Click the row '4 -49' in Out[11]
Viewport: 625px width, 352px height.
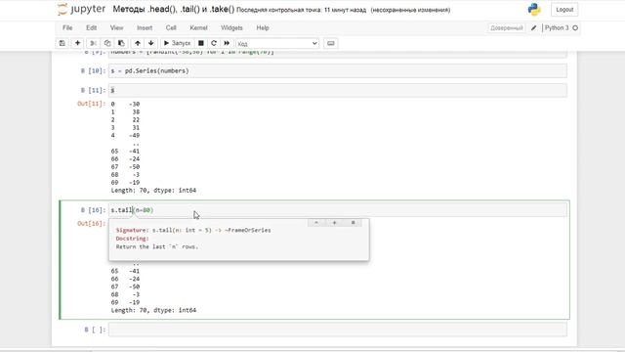[125, 135]
